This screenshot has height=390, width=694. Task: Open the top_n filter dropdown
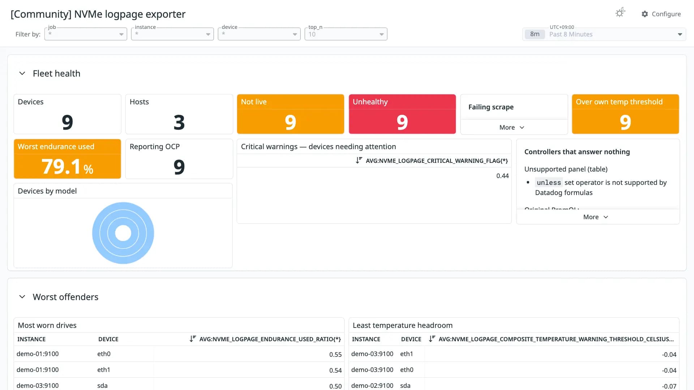pyautogui.click(x=346, y=34)
